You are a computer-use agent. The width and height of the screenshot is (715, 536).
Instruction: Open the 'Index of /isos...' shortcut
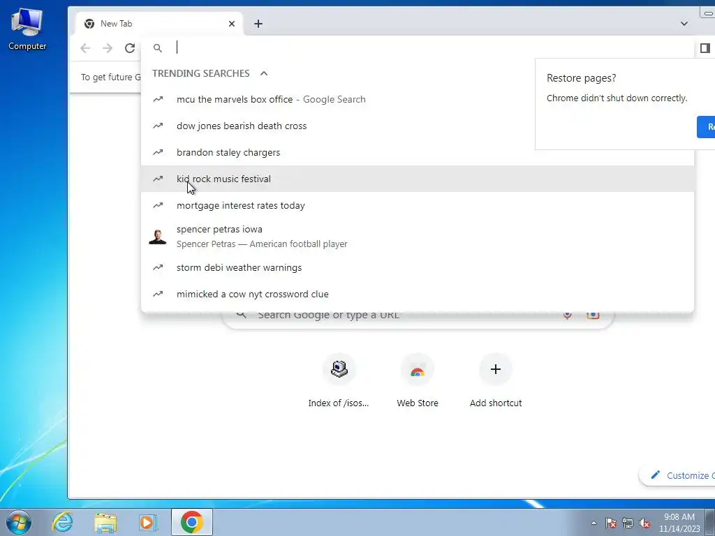[339, 382]
